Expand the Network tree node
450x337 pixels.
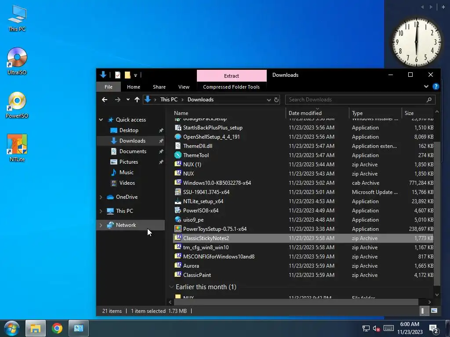click(101, 225)
